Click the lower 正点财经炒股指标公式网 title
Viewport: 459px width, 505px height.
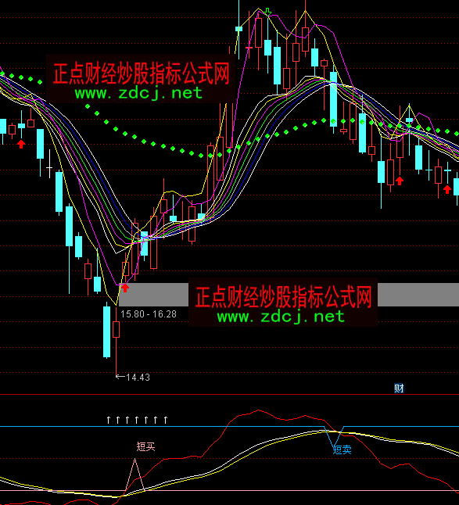pyautogui.click(x=283, y=296)
